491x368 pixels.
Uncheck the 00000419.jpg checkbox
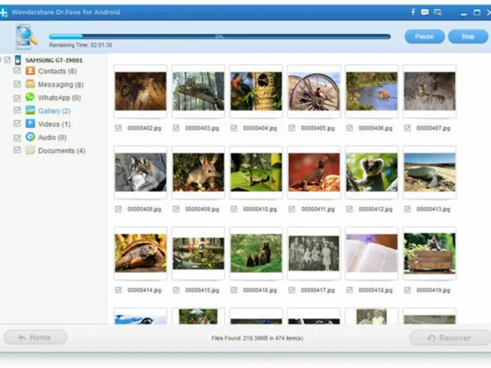coord(407,290)
